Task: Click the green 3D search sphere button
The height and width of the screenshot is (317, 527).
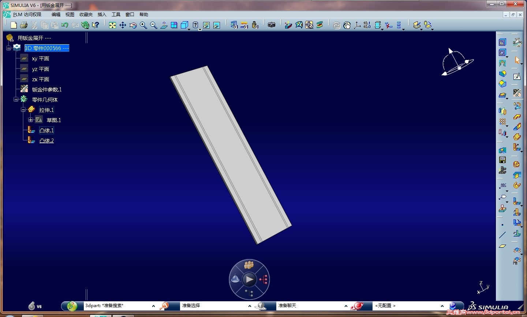Action: 72,306
